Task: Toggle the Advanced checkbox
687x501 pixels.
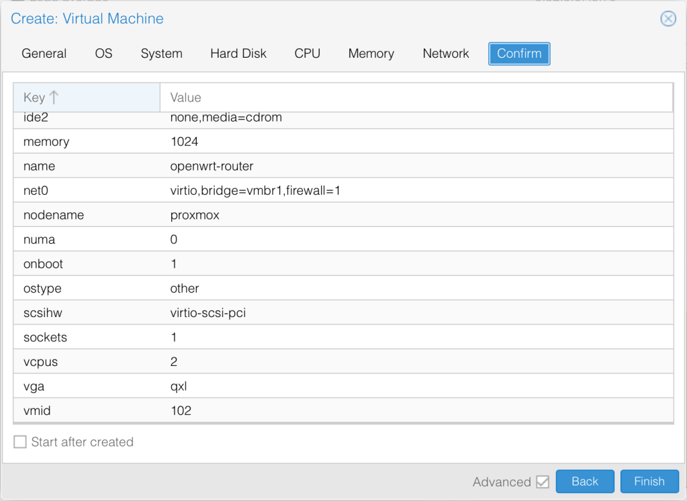Action: click(543, 482)
